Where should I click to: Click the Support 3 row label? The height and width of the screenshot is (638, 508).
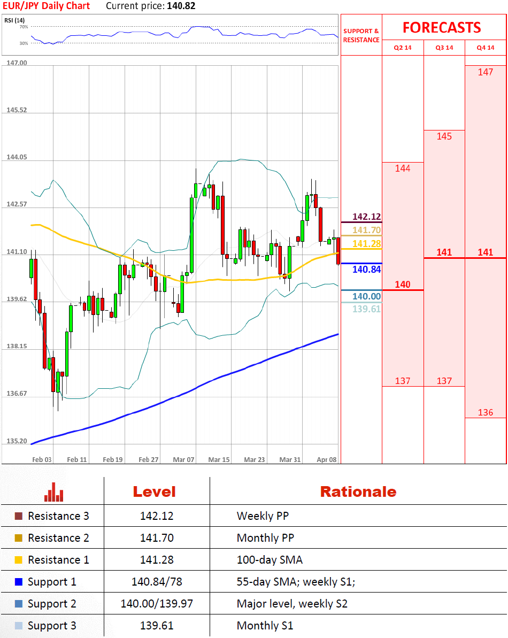(x=52, y=626)
